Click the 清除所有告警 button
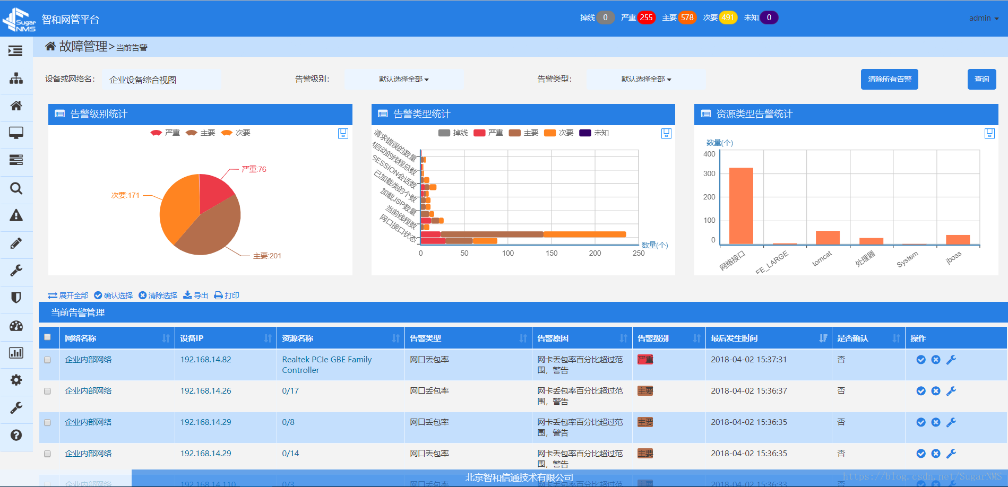Image resolution: width=1008 pixels, height=487 pixels. 889,79
